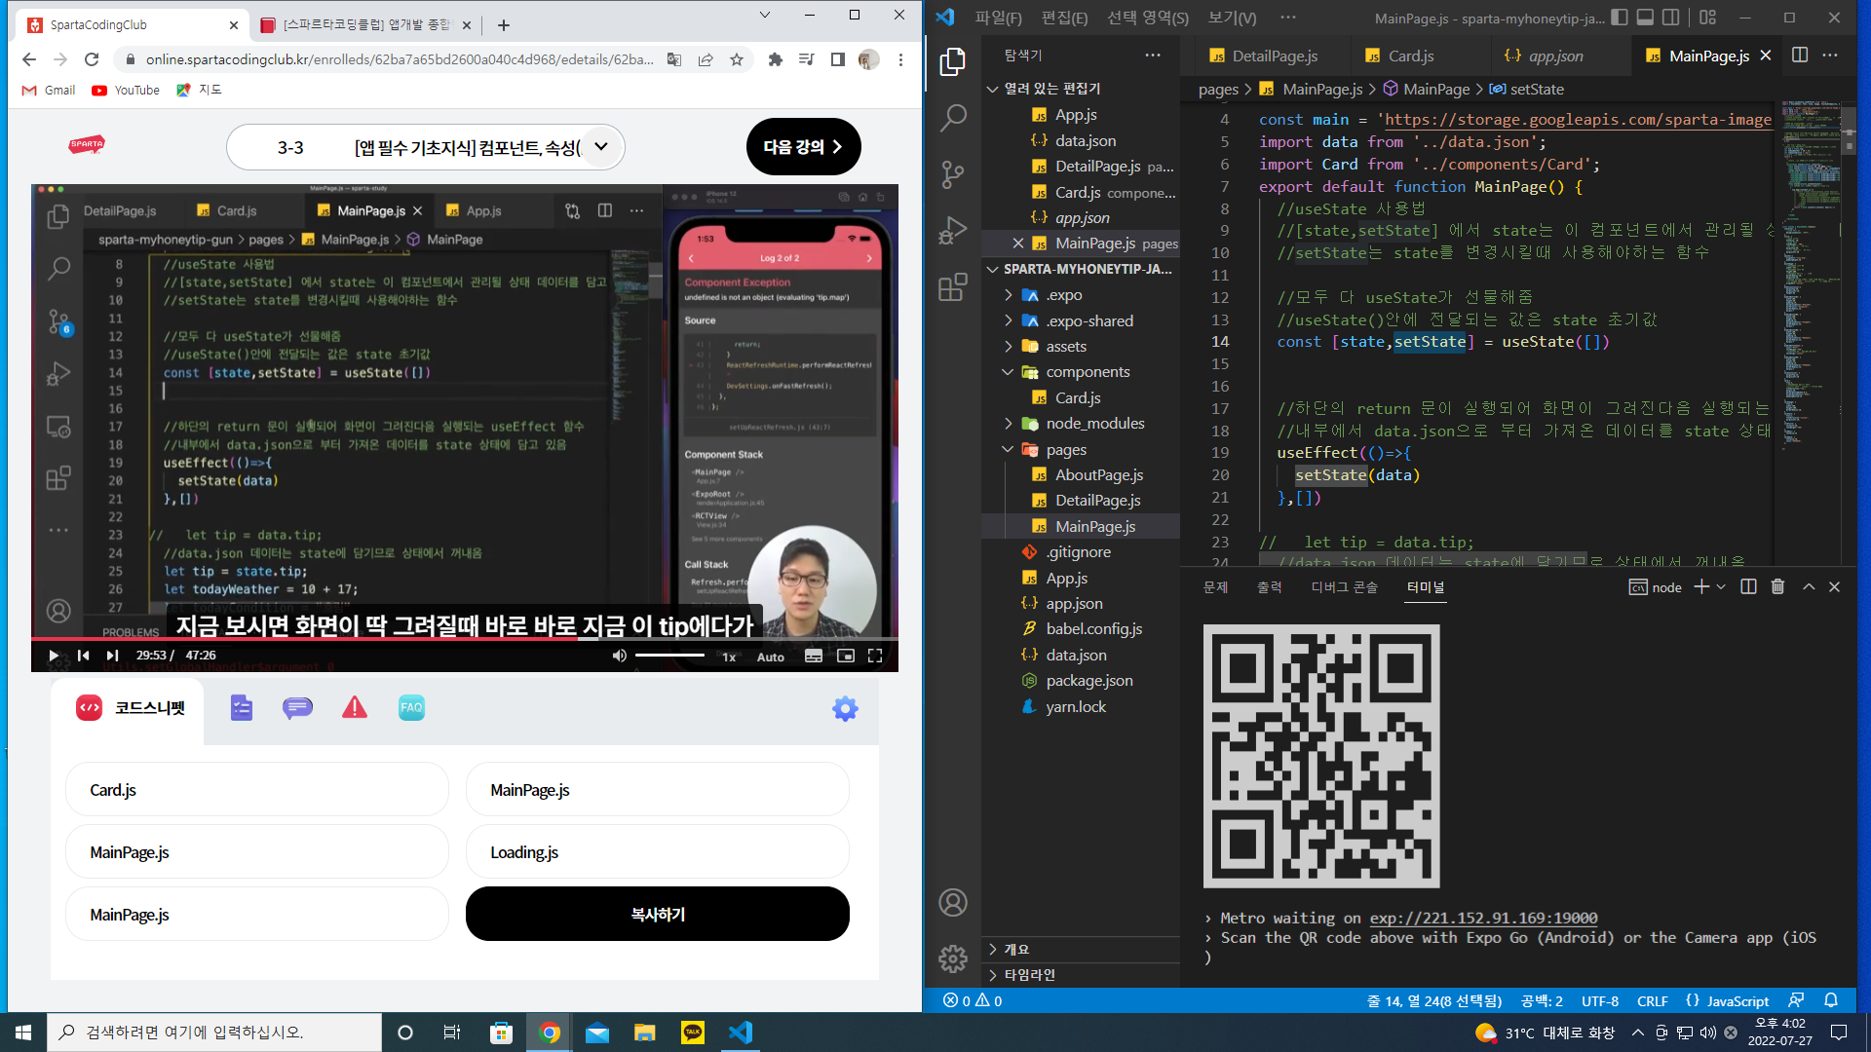1871x1052 pixels.
Task: Switch to the app.json editor tab
Action: click(1554, 56)
